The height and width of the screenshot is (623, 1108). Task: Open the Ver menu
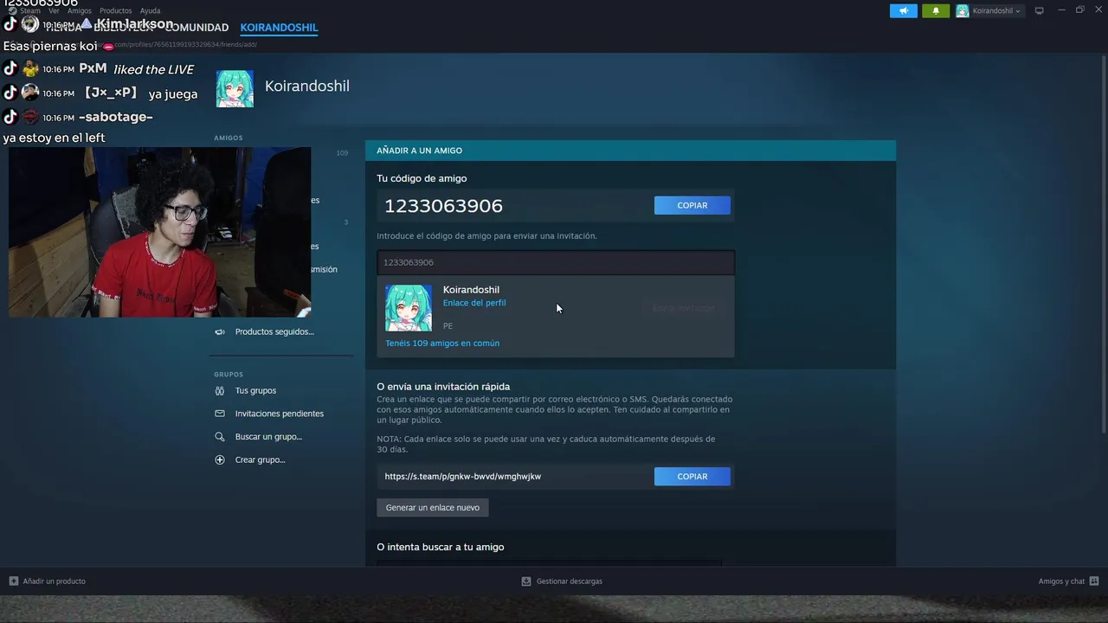coord(54,10)
